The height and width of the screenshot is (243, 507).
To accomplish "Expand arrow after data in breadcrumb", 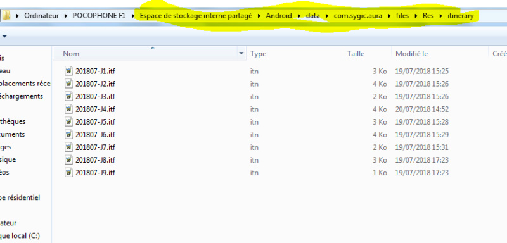I will pos(327,16).
